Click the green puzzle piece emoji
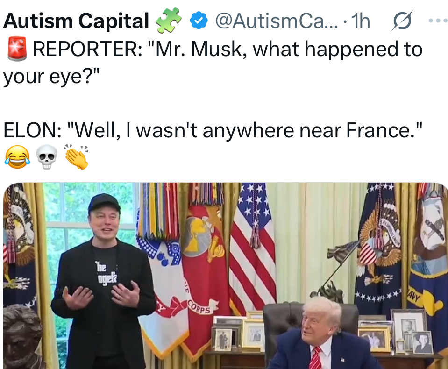This screenshot has width=448, height=369. (x=168, y=21)
